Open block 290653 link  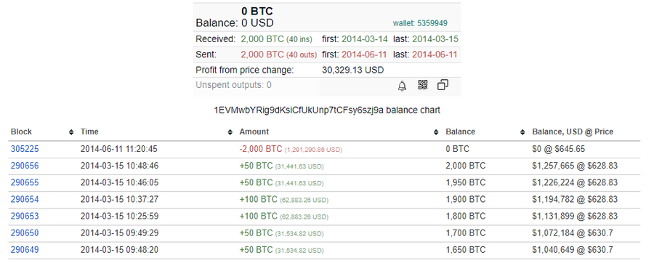[25, 217]
